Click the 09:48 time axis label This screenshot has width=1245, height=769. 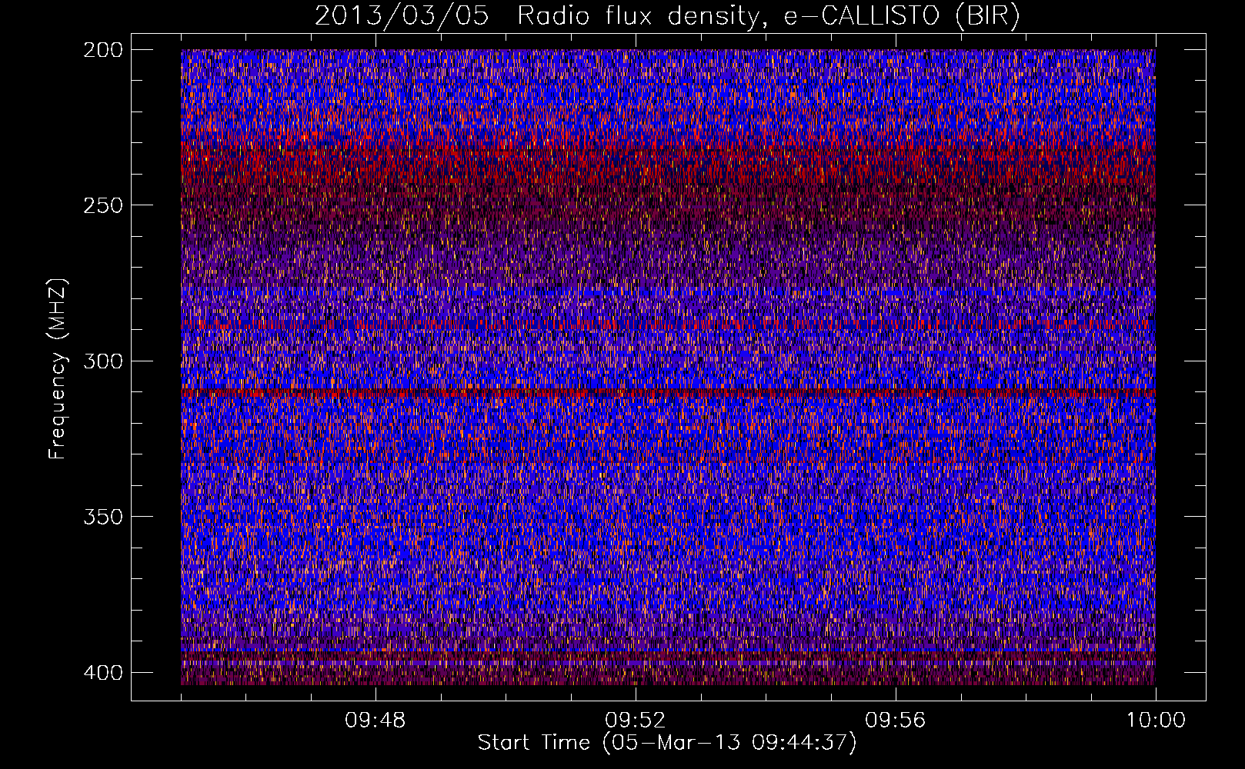click(x=376, y=721)
